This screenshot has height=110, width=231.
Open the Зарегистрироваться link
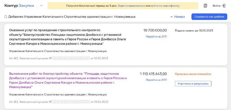pos(131,6)
